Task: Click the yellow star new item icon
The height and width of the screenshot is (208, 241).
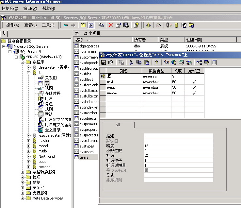Action: tap(148, 25)
